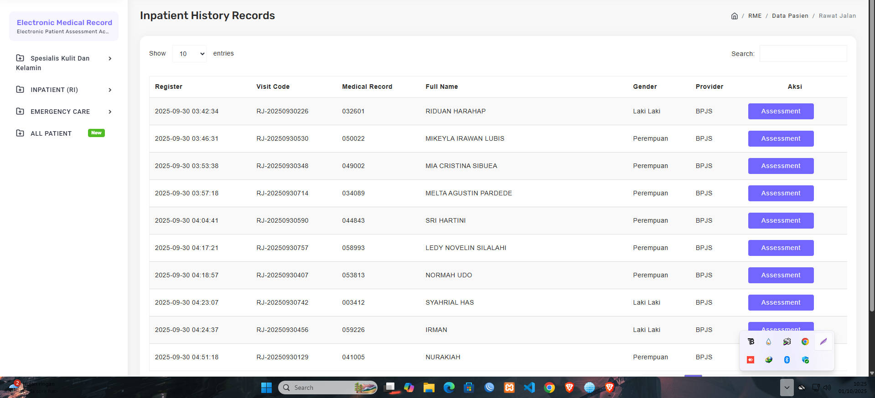Image resolution: width=875 pixels, height=398 pixels.
Task: Open Visual Studio Code from taskbar
Action: [529, 388]
